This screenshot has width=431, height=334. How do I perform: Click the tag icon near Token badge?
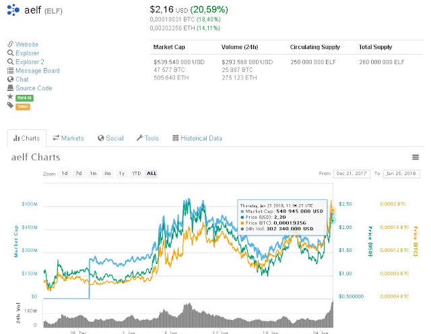(11, 105)
